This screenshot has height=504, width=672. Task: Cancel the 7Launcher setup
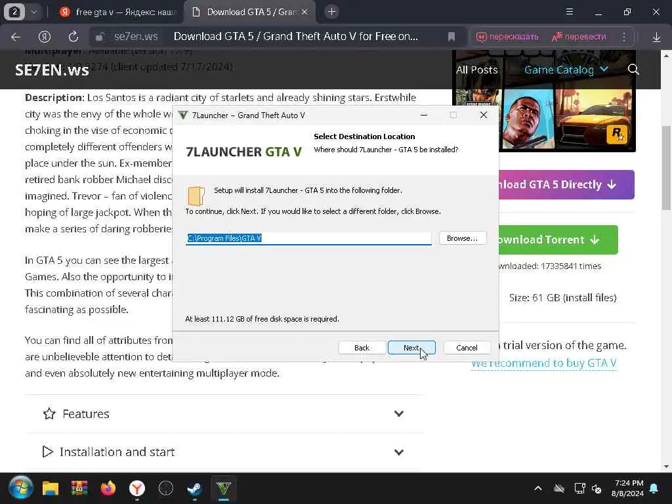(467, 348)
